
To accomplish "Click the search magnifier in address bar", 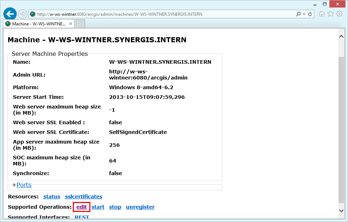I will click(x=298, y=14).
